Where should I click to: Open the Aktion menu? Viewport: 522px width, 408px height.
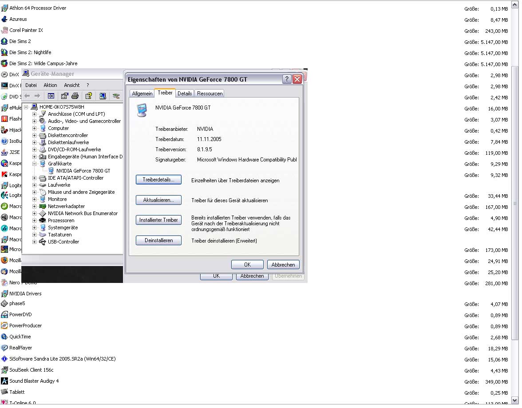[x=50, y=86]
